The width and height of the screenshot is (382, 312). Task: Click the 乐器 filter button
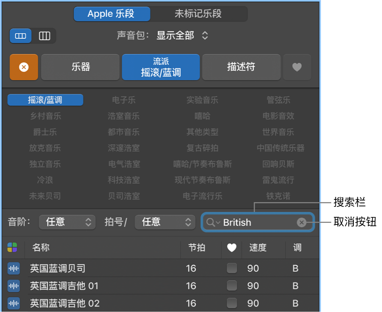click(80, 67)
